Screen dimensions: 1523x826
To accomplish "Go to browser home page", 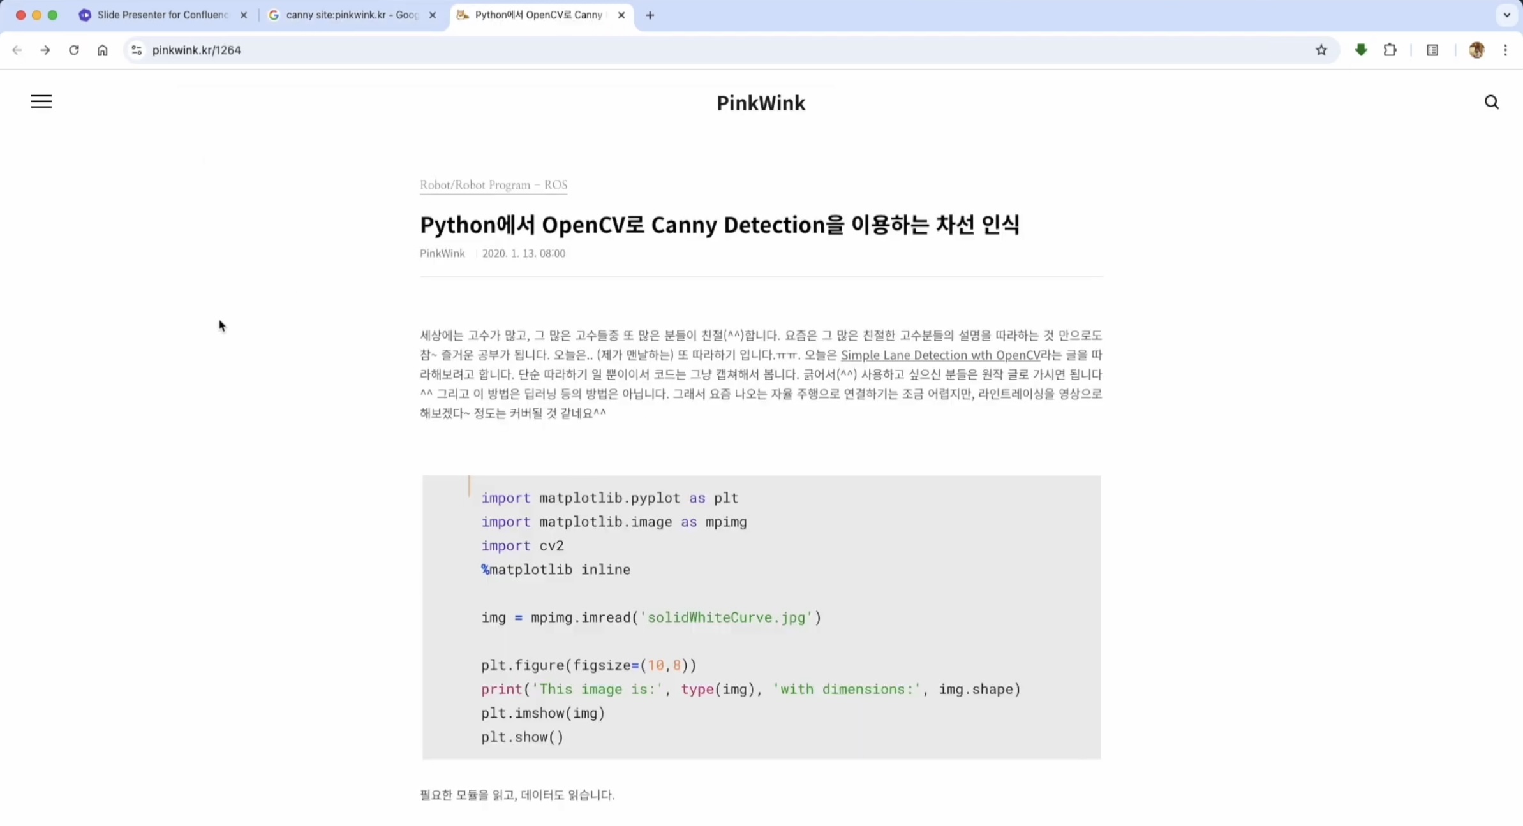I will [x=103, y=50].
